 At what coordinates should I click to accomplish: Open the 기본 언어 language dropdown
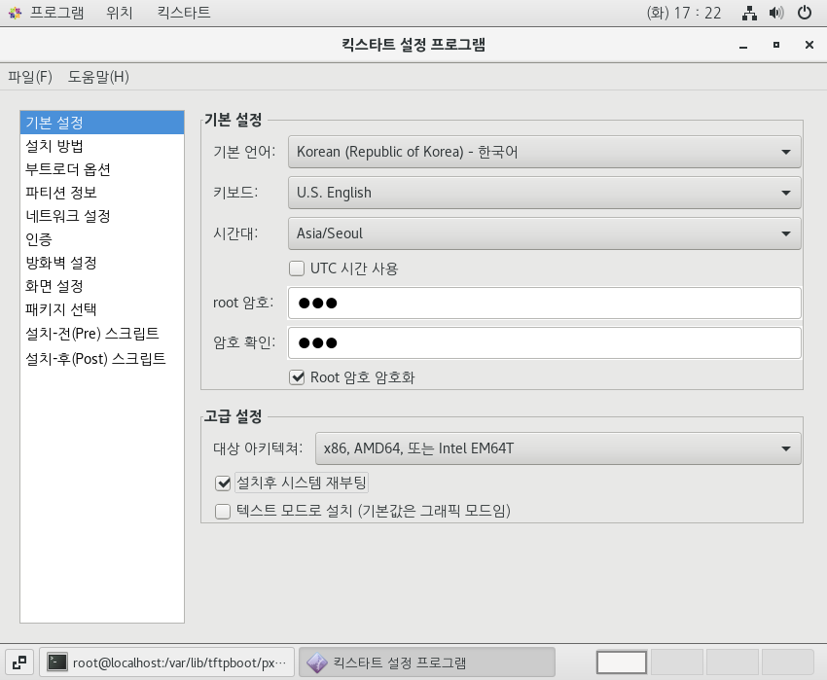[x=544, y=152]
